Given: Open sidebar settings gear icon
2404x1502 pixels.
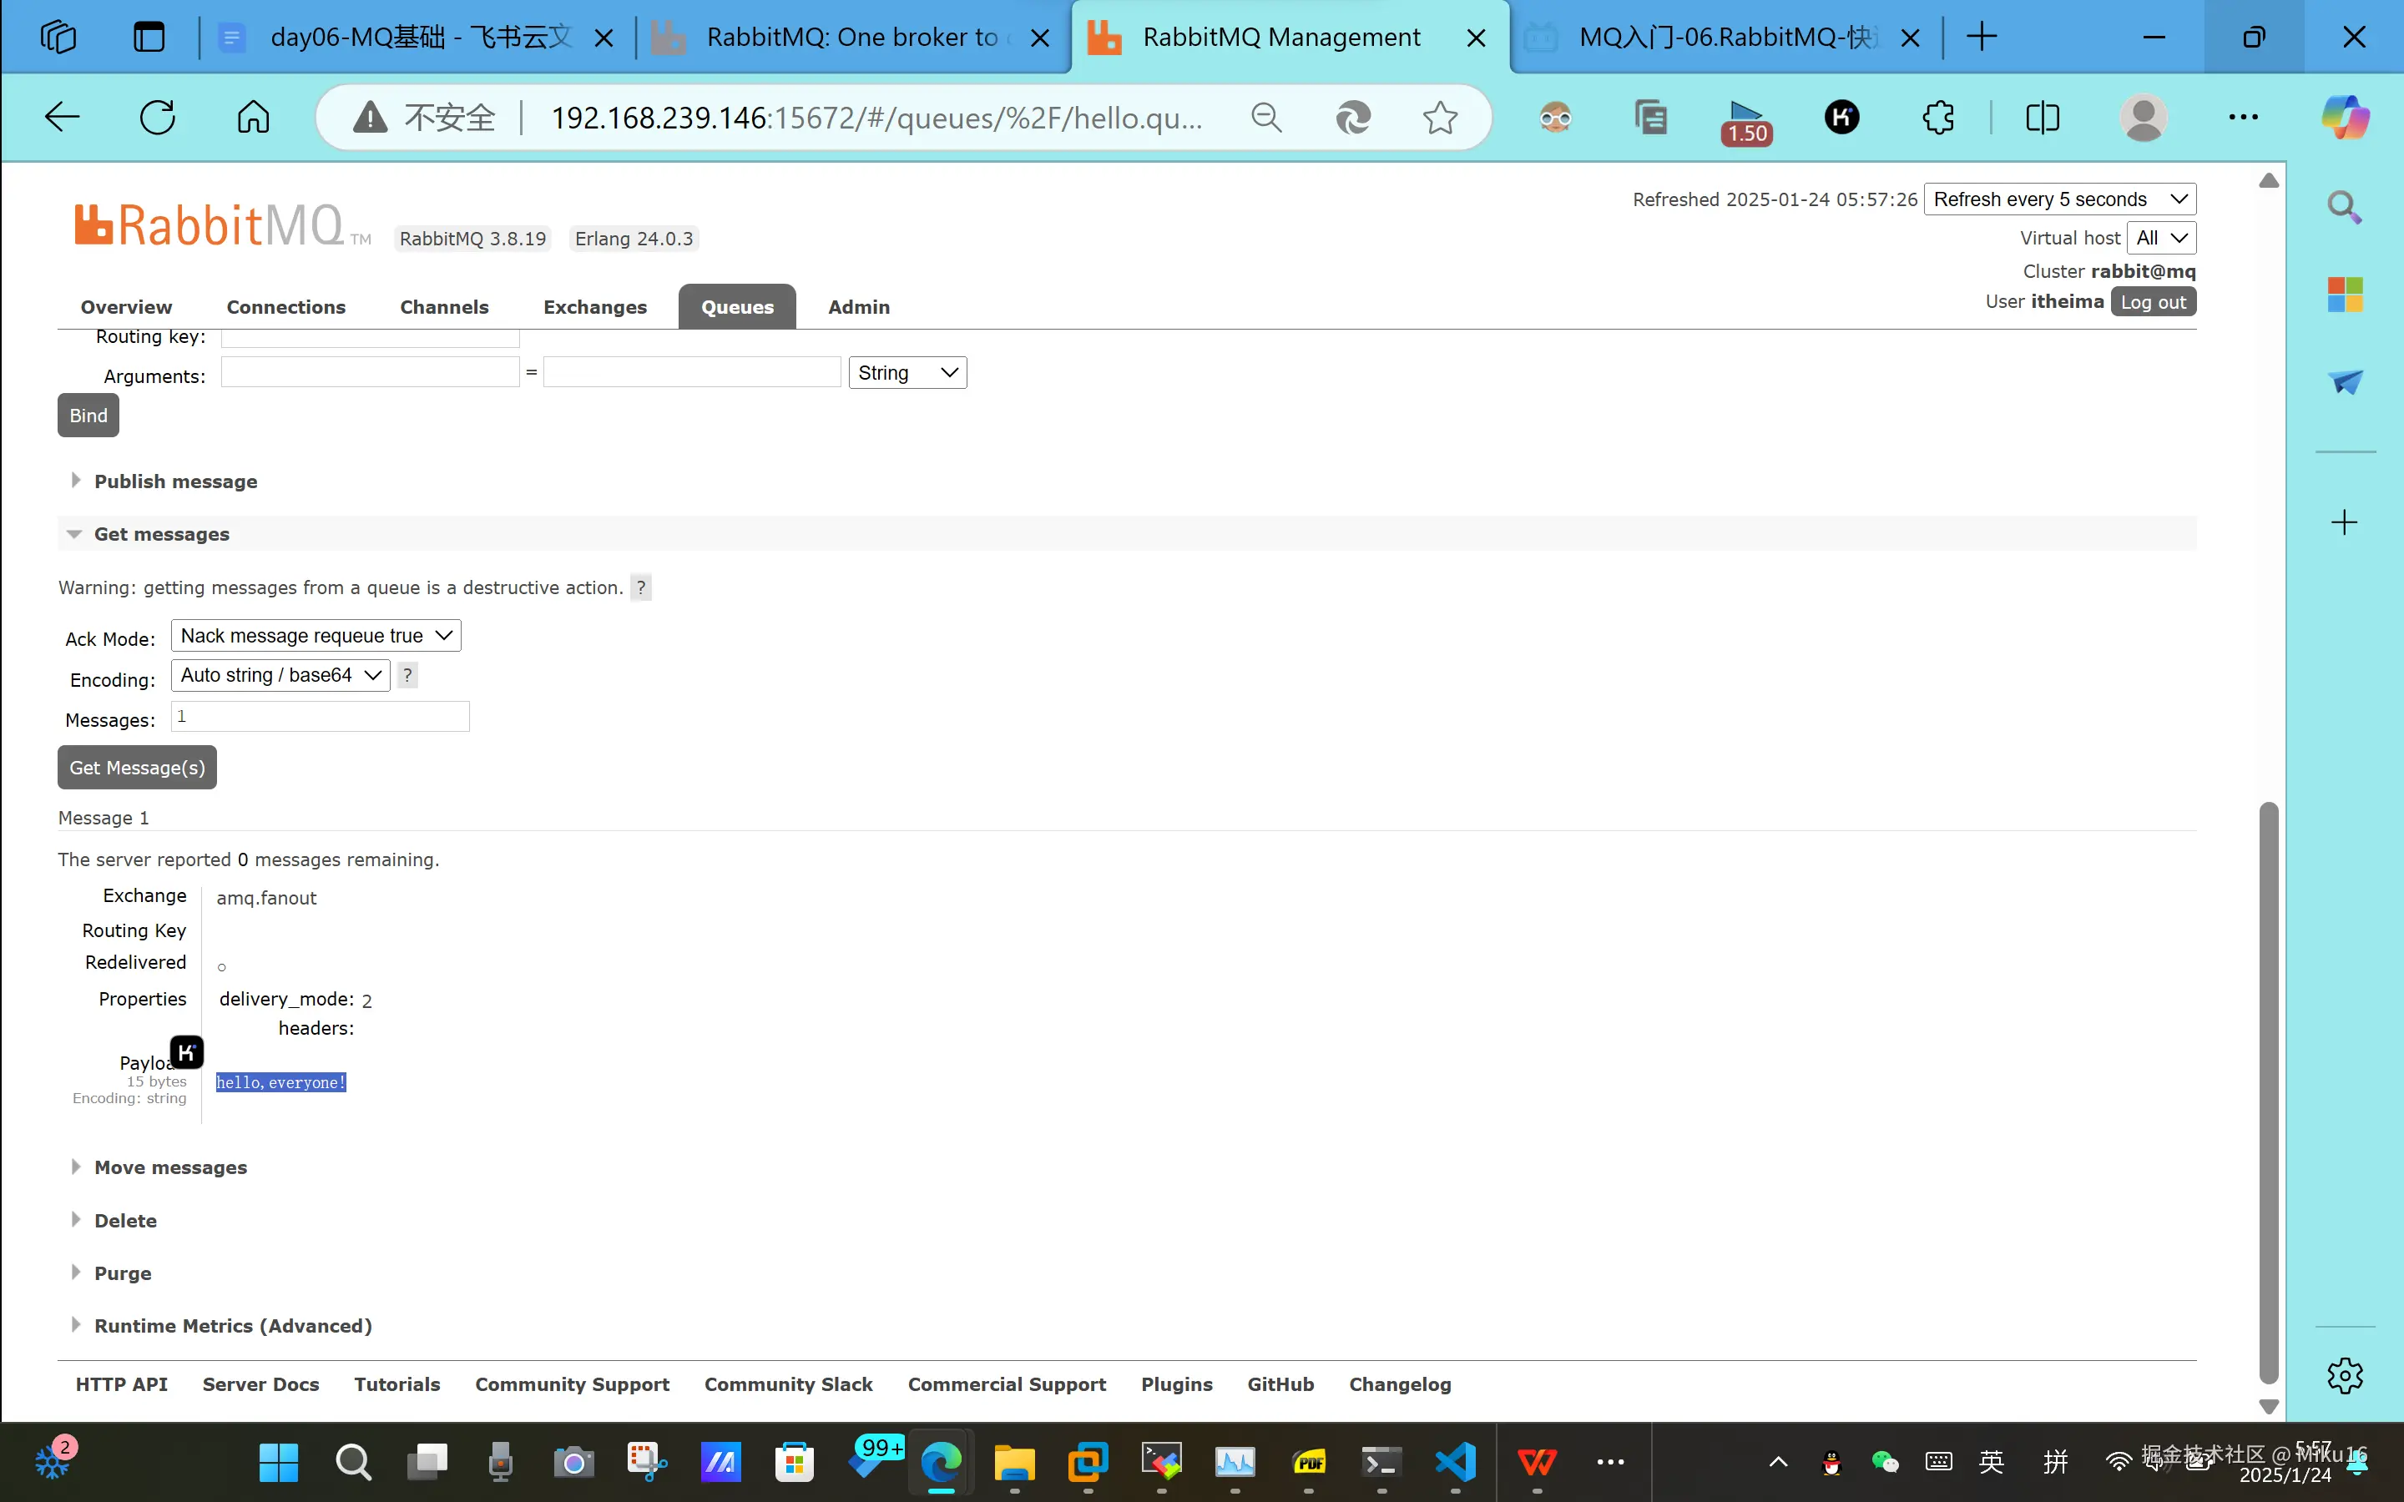Looking at the screenshot, I should click(2345, 1376).
